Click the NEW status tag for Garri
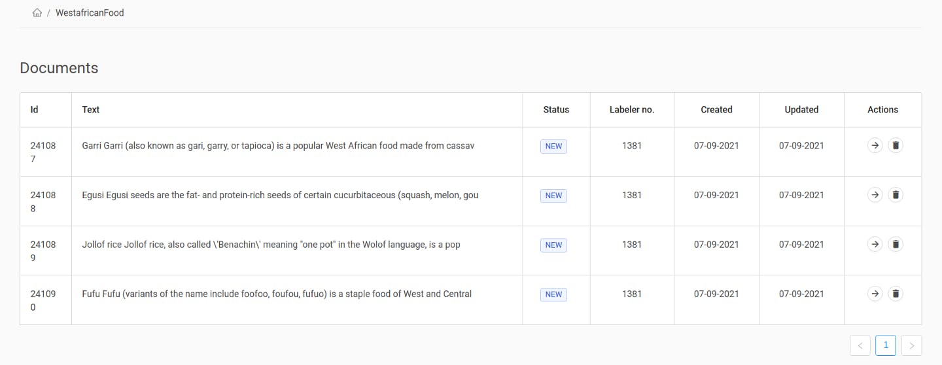942x365 pixels. 553,146
